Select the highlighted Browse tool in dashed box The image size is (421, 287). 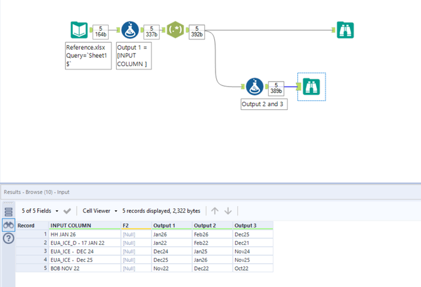click(x=312, y=87)
